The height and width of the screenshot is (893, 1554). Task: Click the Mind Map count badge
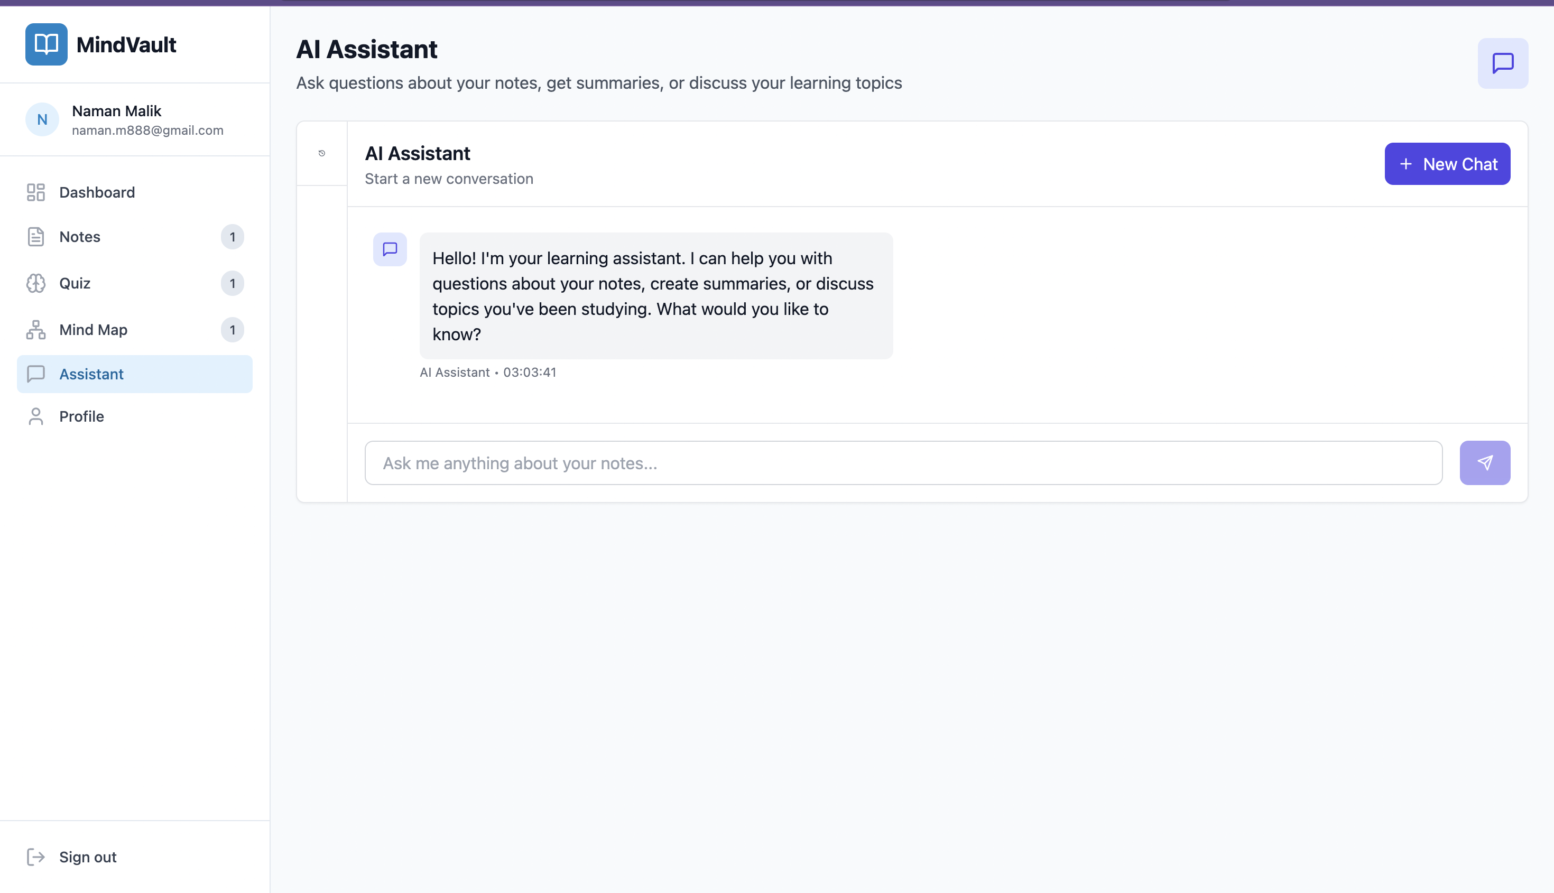(232, 330)
